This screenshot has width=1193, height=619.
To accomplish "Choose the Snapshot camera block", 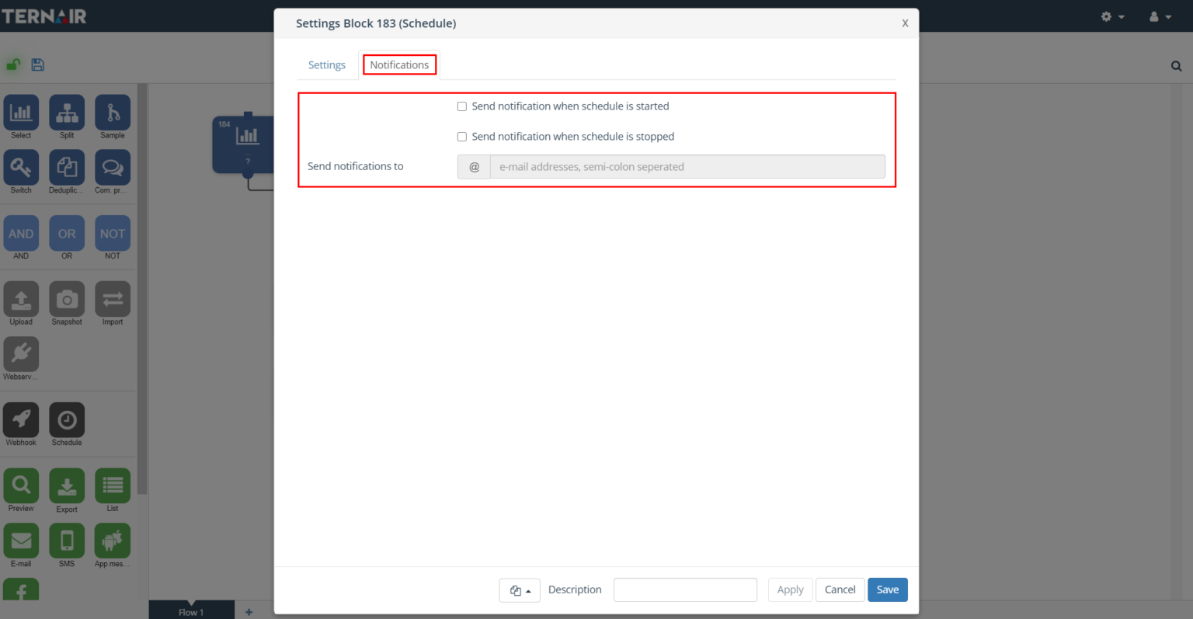I will click(67, 299).
